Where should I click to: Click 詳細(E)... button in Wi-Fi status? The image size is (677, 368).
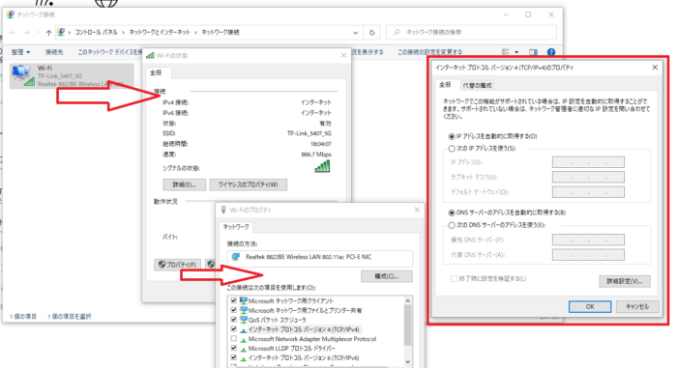[x=185, y=184]
